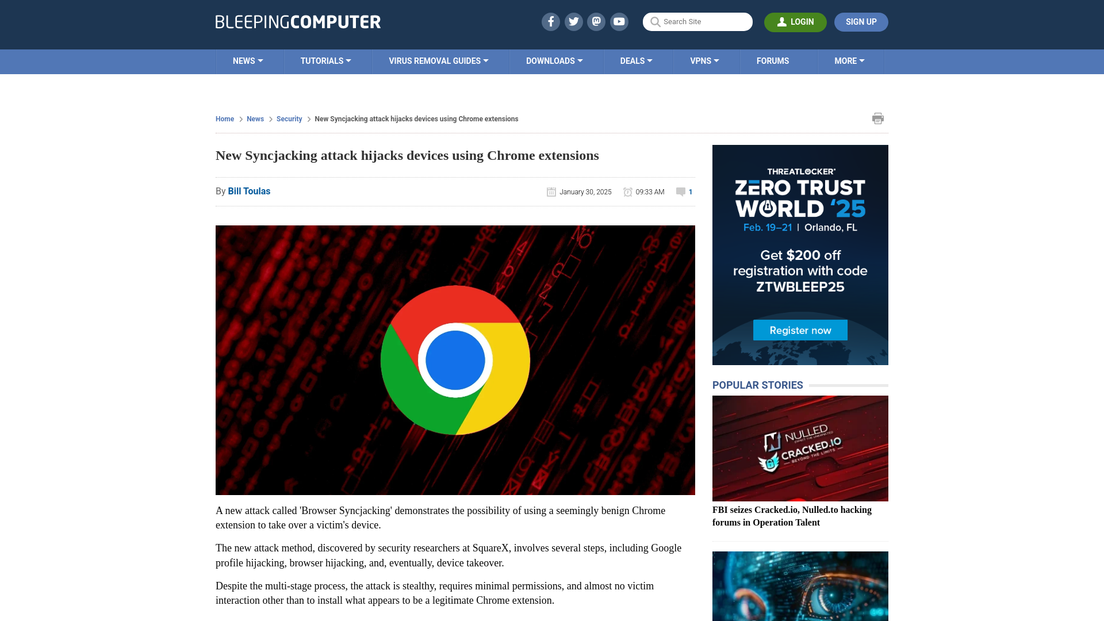Click the Login user account icon
The width and height of the screenshot is (1104, 621).
tap(782, 22)
